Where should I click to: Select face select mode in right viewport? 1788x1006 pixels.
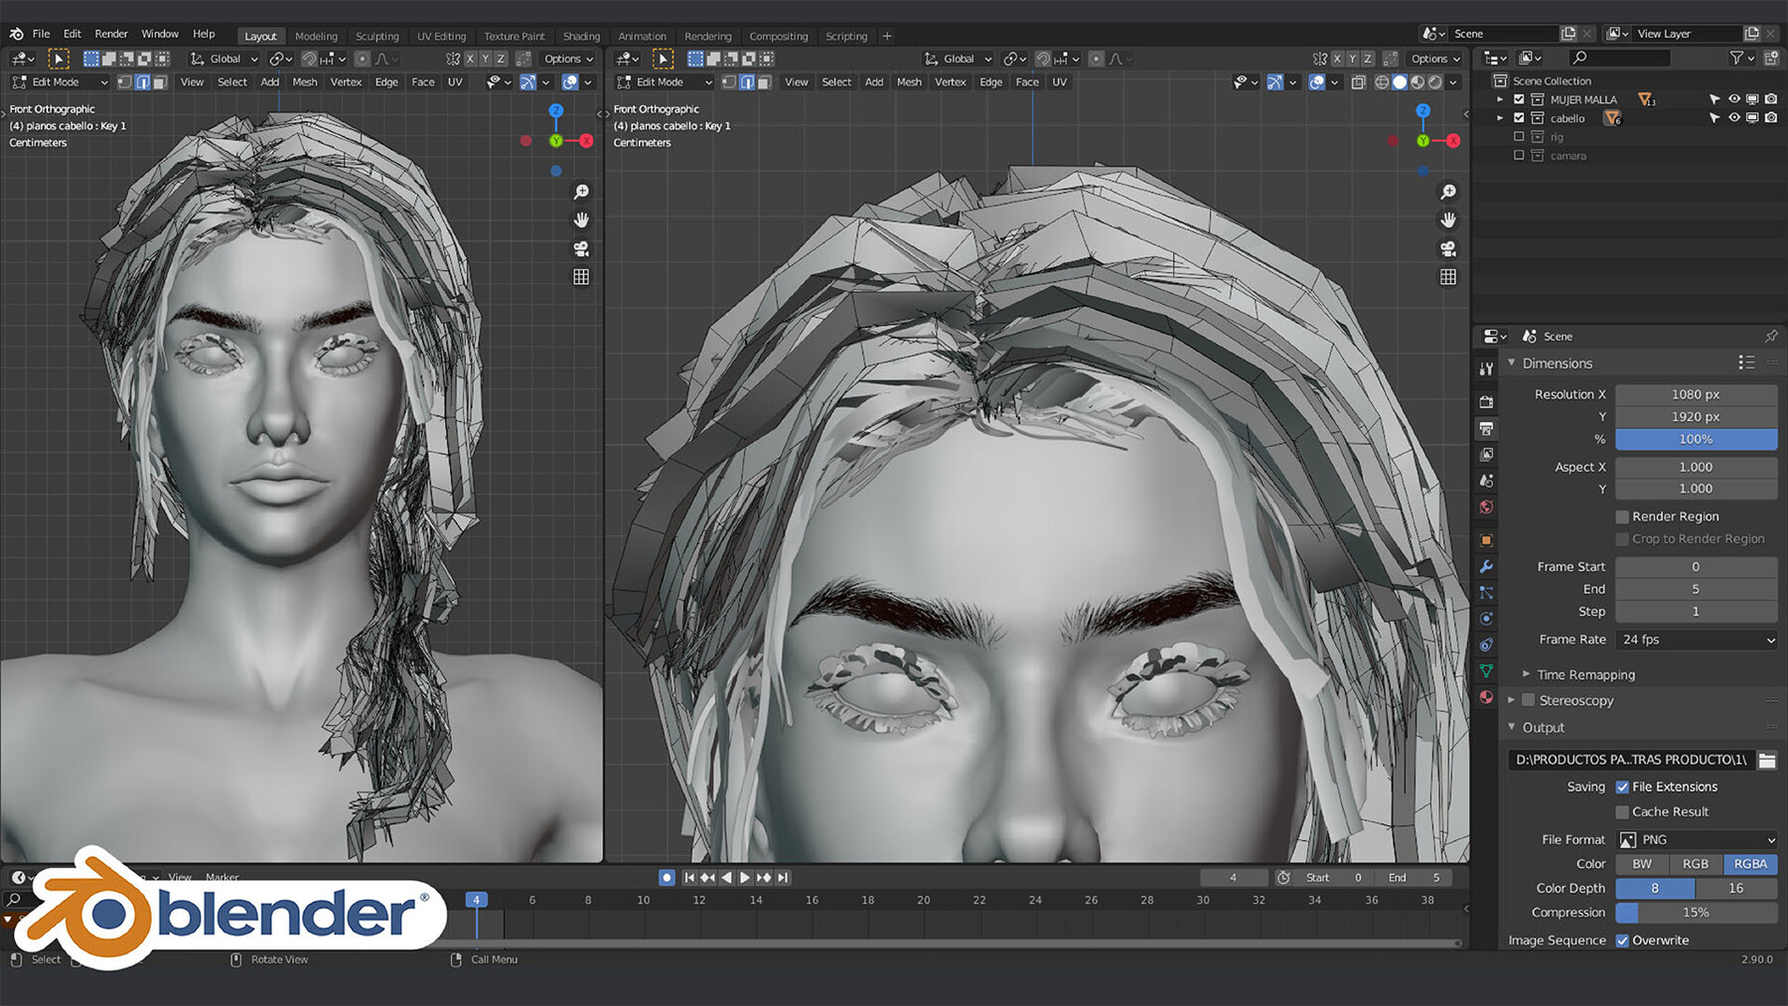pyautogui.click(x=764, y=82)
